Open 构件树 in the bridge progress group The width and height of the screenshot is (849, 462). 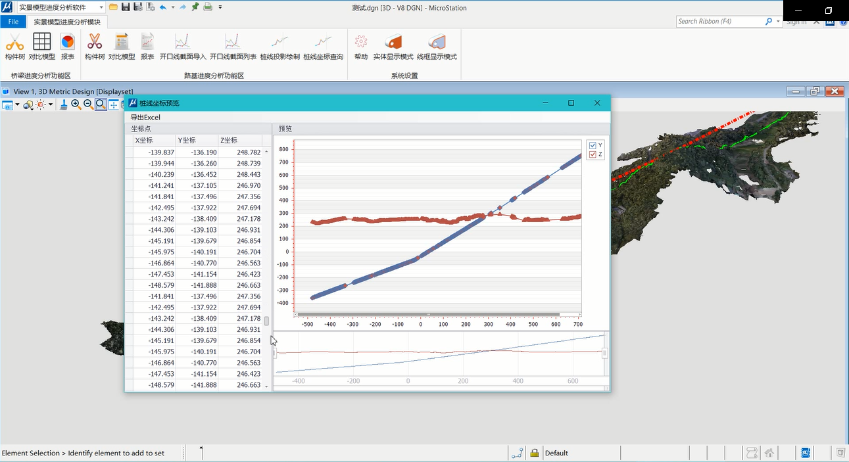point(14,47)
